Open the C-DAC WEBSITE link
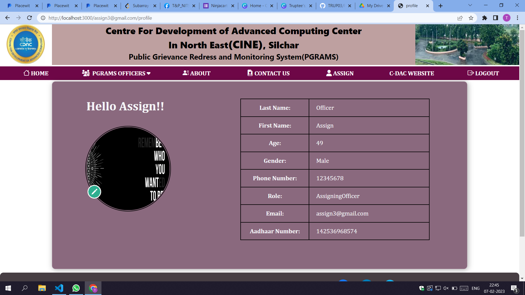 coord(412,73)
